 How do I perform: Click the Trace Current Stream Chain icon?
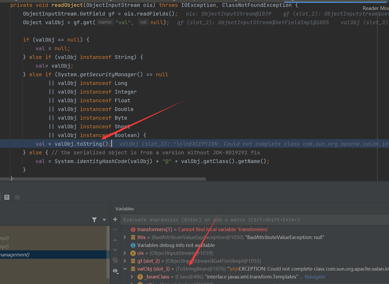pyautogui.click(x=17, y=197)
